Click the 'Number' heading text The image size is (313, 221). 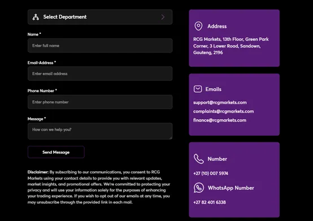pos(218,159)
